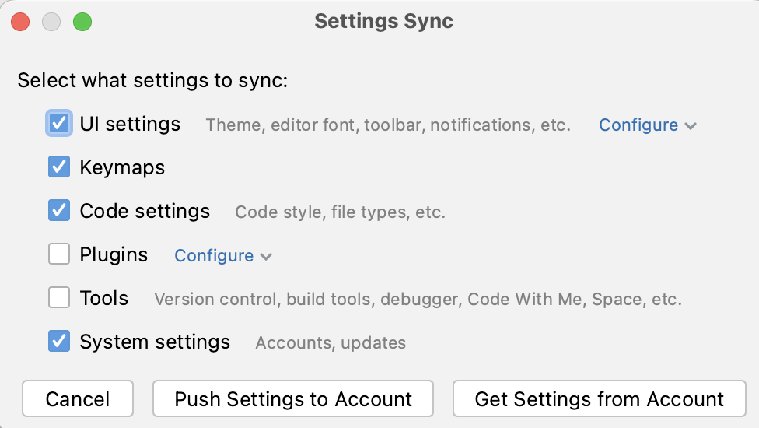
Task: Push Settings to Account
Action: 293,398
